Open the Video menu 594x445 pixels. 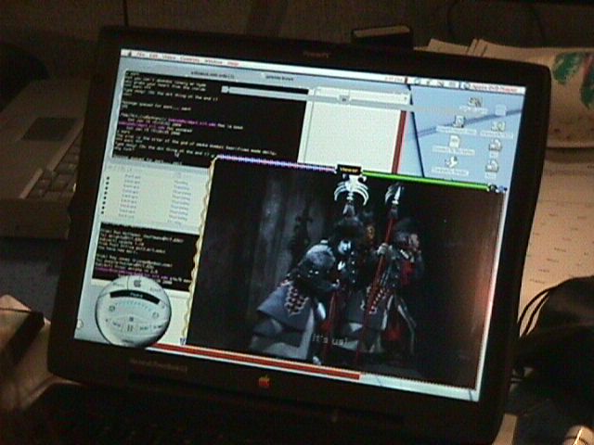point(170,58)
